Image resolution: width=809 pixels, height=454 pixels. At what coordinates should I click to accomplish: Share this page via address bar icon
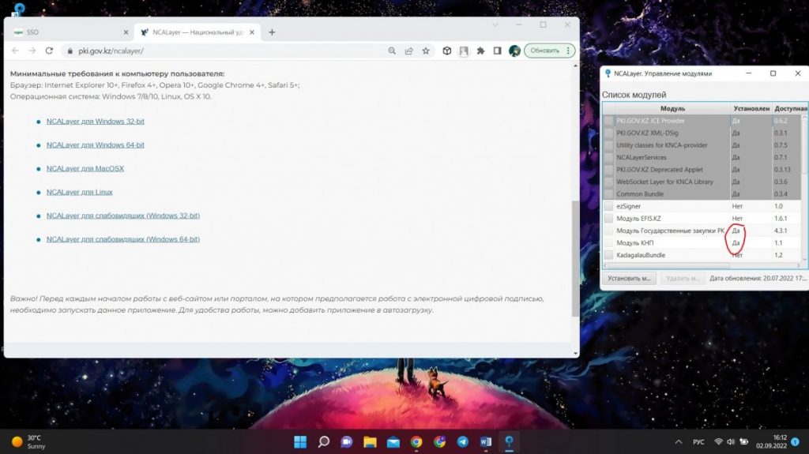[x=408, y=51]
